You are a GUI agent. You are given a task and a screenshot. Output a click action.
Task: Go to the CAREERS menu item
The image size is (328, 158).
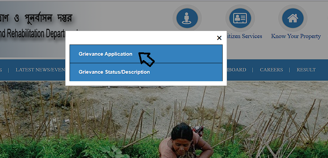271,70
